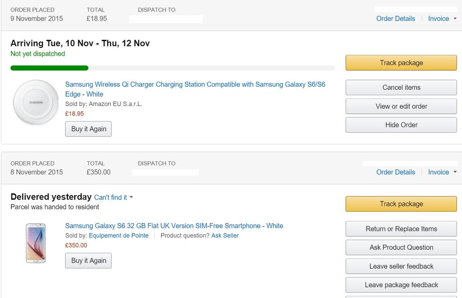The height and width of the screenshot is (298, 462).
Task: Click Return or Replace Items
Action: pyautogui.click(x=401, y=229)
